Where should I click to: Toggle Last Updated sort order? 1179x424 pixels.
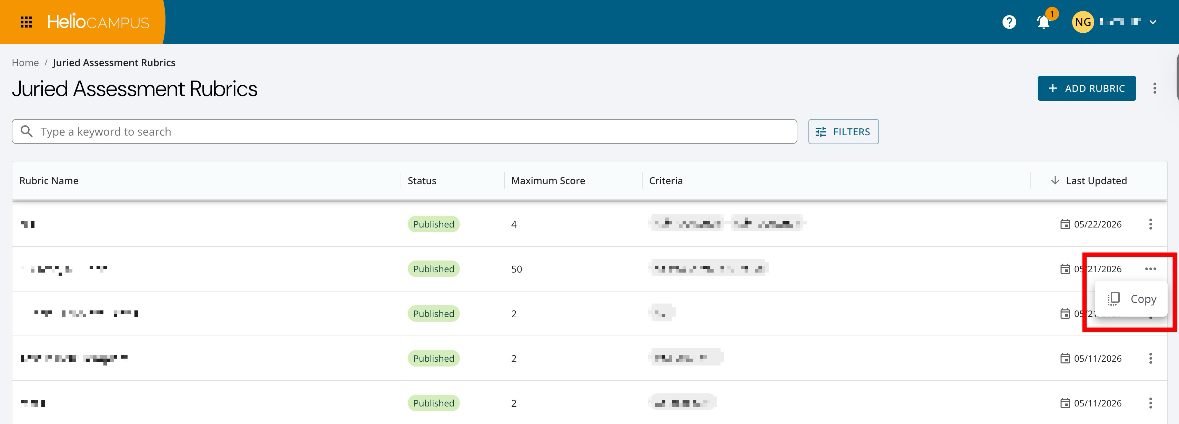[x=1096, y=180]
